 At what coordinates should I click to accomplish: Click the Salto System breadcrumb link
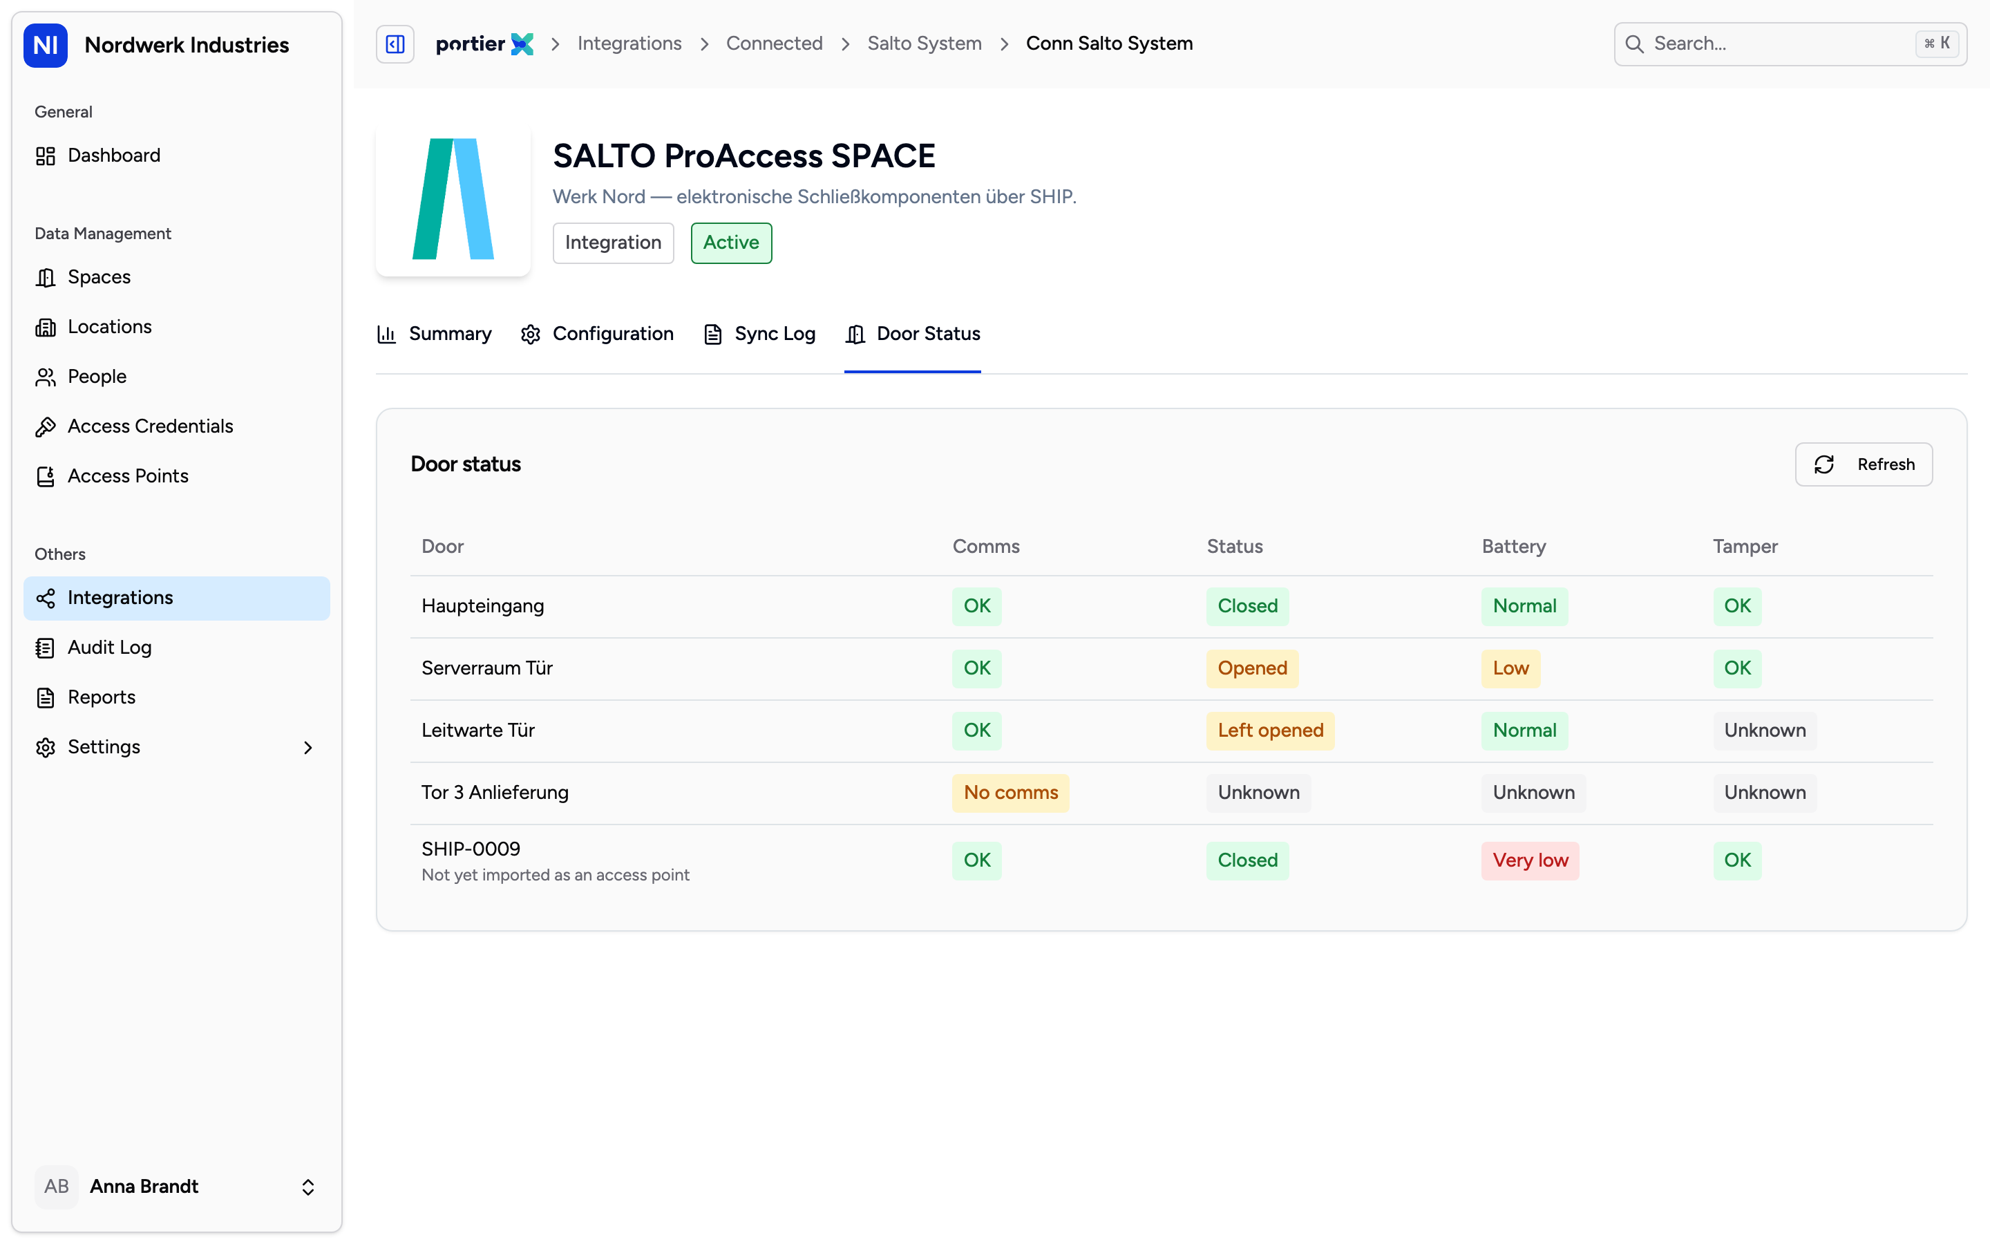tap(925, 44)
